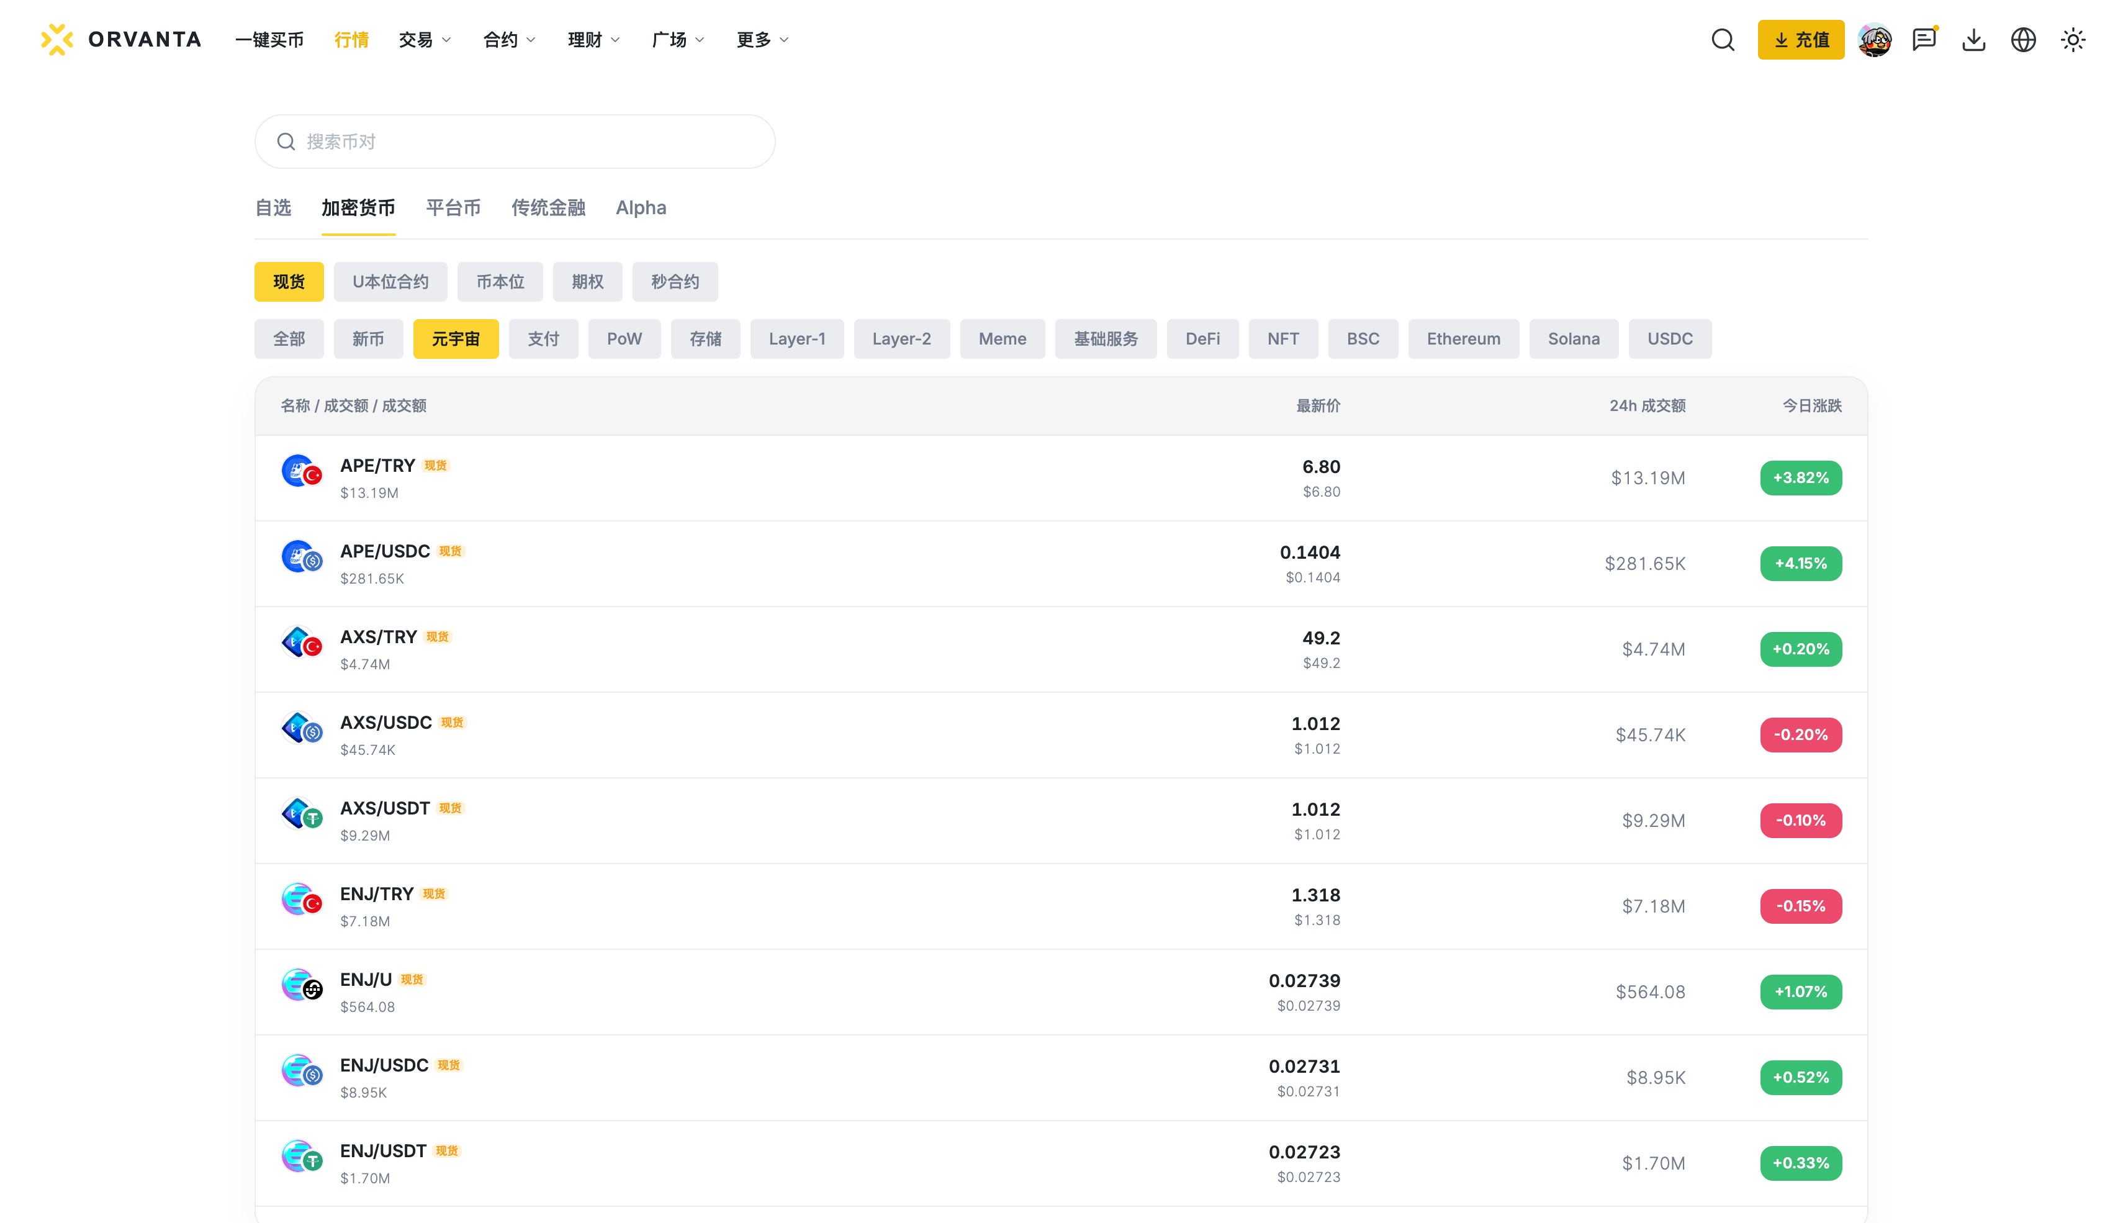Click the 充值 deposit button
The height and width of the screenshot is (1223, 2123).
pyautogui.click(x=1801, y=40)
